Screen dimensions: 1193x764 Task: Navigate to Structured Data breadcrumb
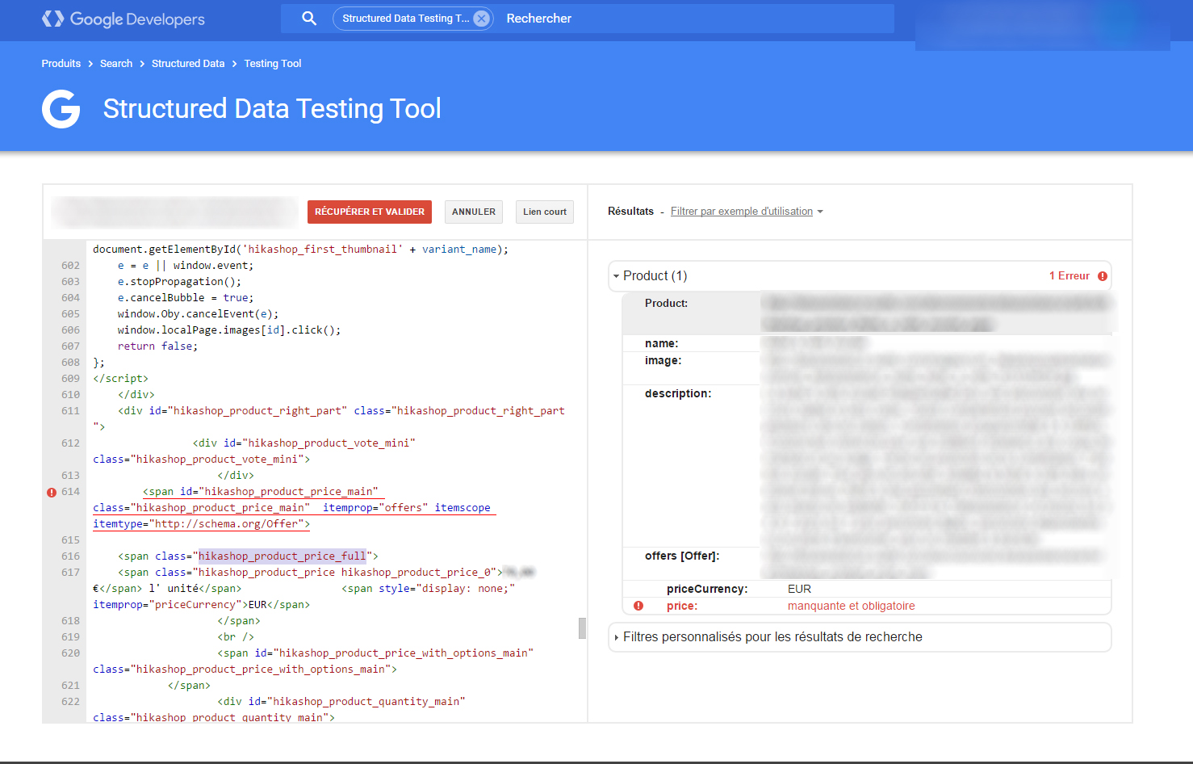188,64
